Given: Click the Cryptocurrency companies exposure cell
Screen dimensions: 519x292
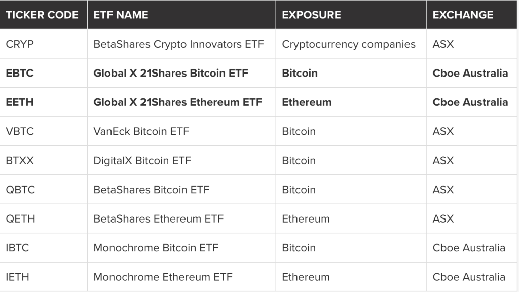Looking at the screenshot, I should pos(349,44).
